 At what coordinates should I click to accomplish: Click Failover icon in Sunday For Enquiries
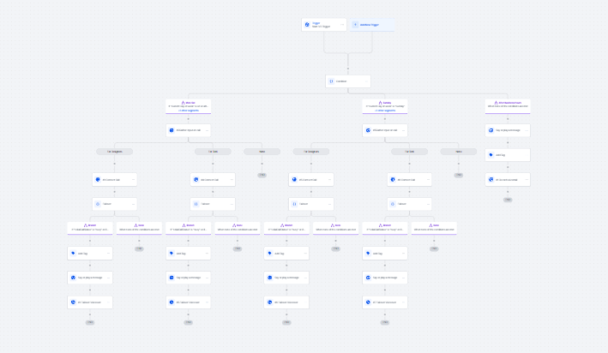(294, 204)
